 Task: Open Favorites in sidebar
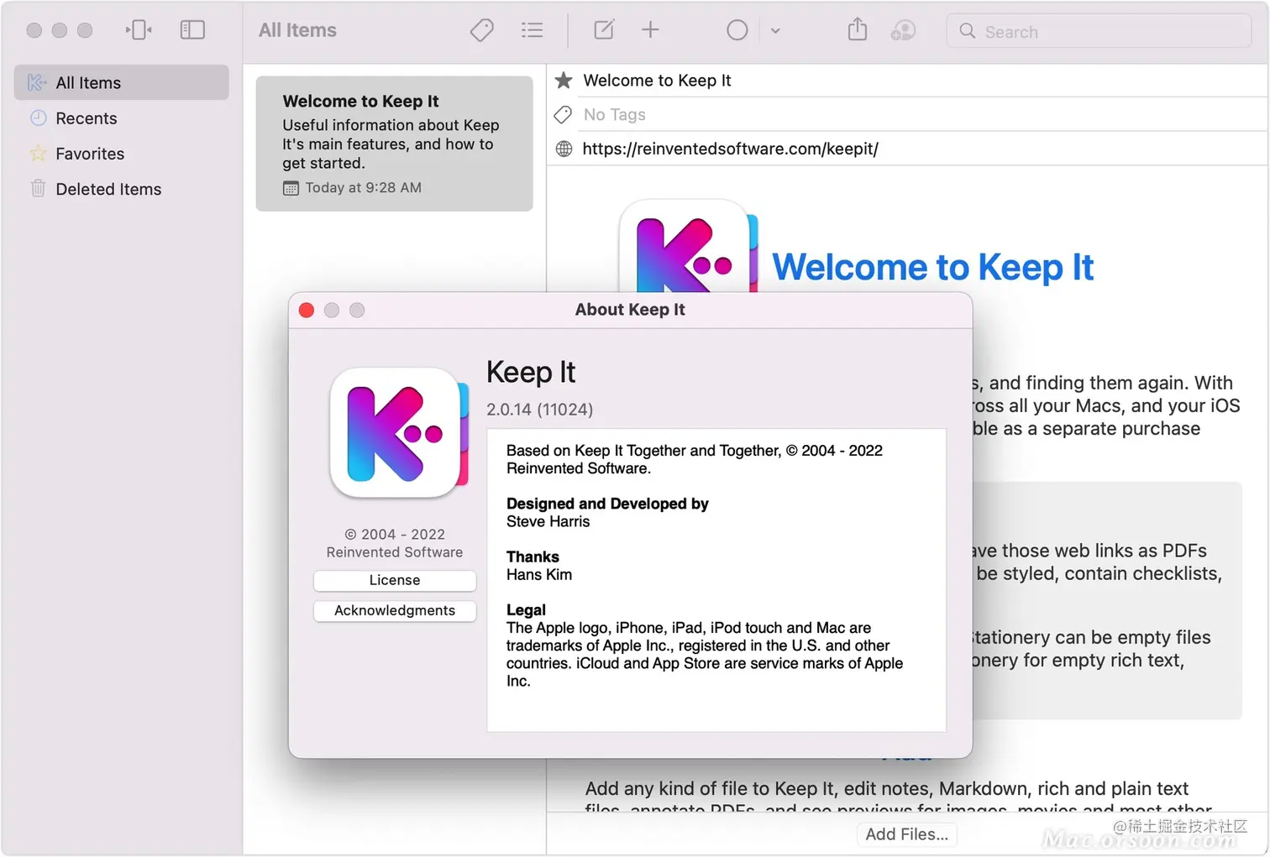[122, 154]
